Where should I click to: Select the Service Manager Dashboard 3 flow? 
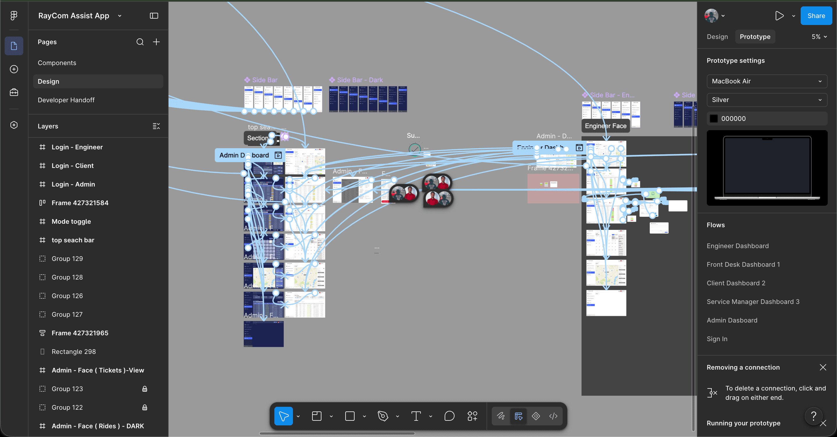(x=753, y=302)
